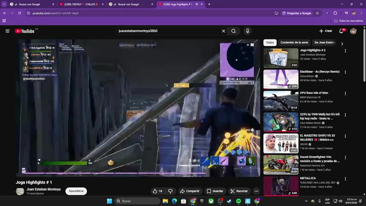Click Guardar to save video
The image size is (366, 206).
point(215,191)
